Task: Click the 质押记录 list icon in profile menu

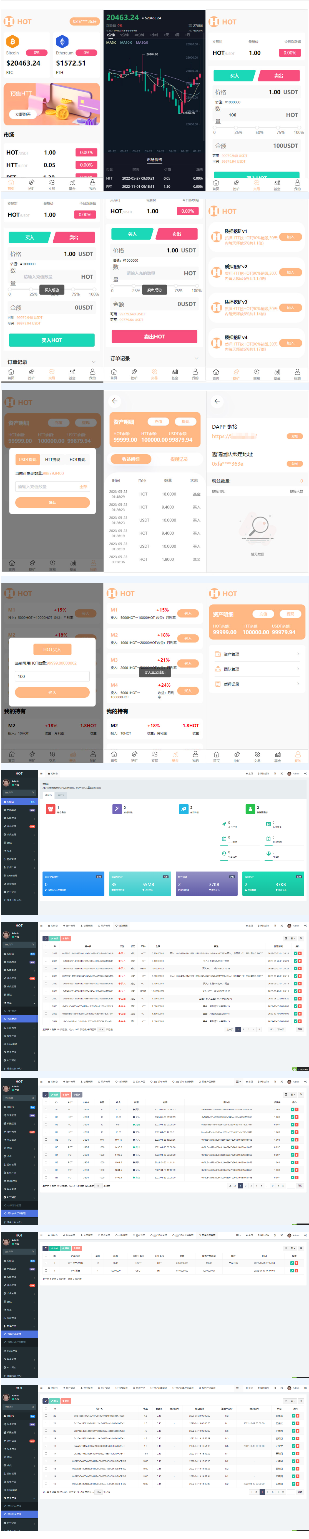Action: click(218, 684)
